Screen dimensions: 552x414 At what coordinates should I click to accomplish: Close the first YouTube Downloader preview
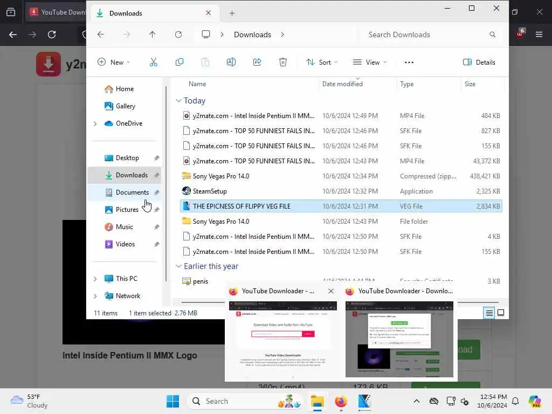330,291
